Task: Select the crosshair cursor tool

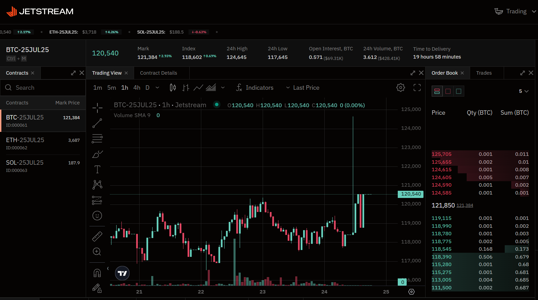Action: (97, 108)
